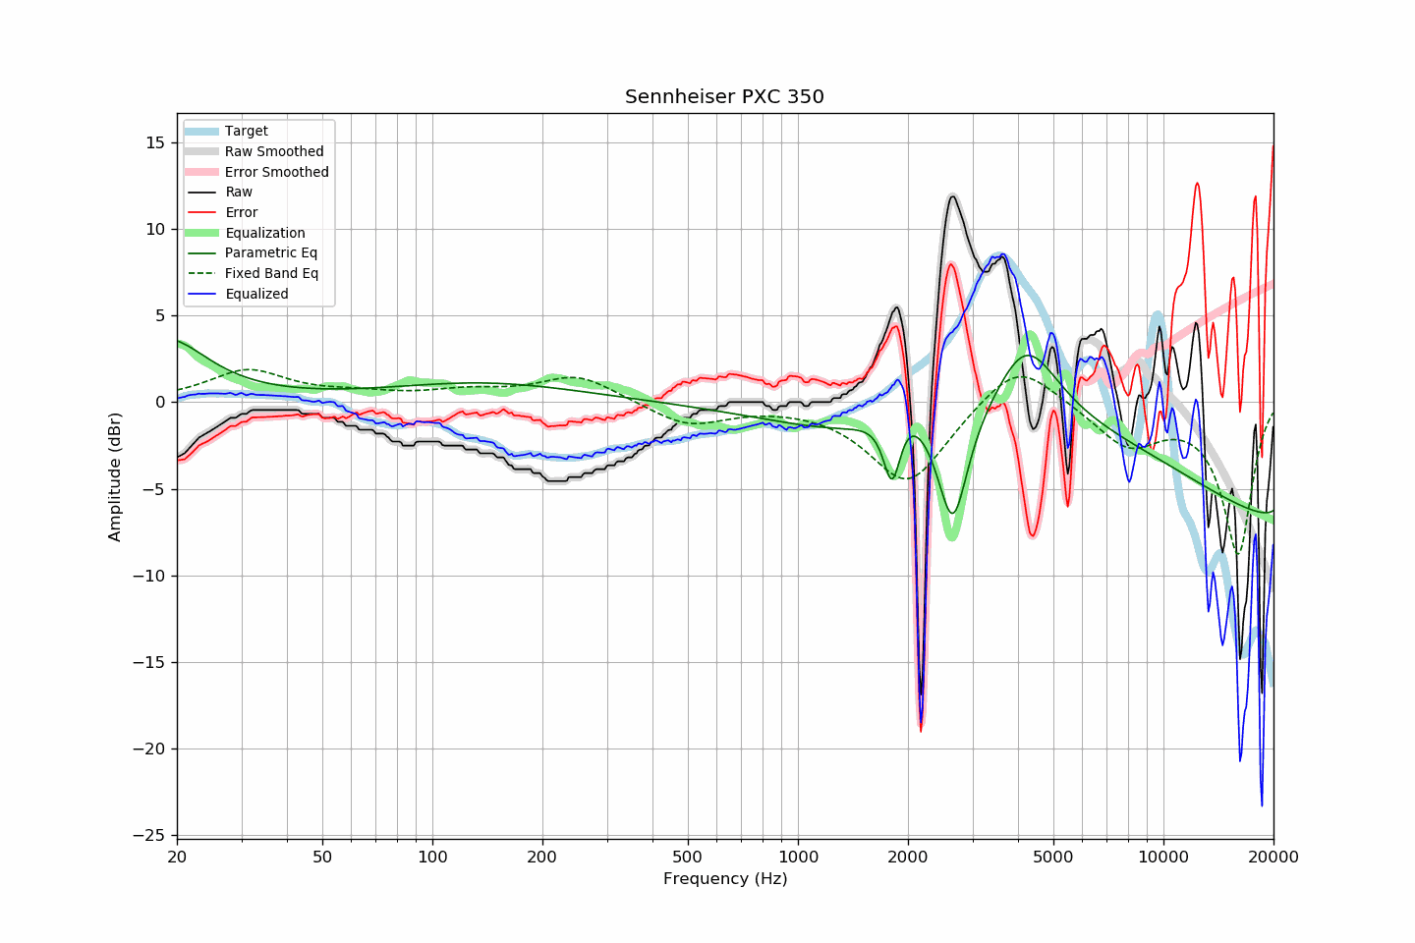Screen dimensions: 1415x943
Task: Select the Fixed Band Eq legend label
Action: [272, 273]
